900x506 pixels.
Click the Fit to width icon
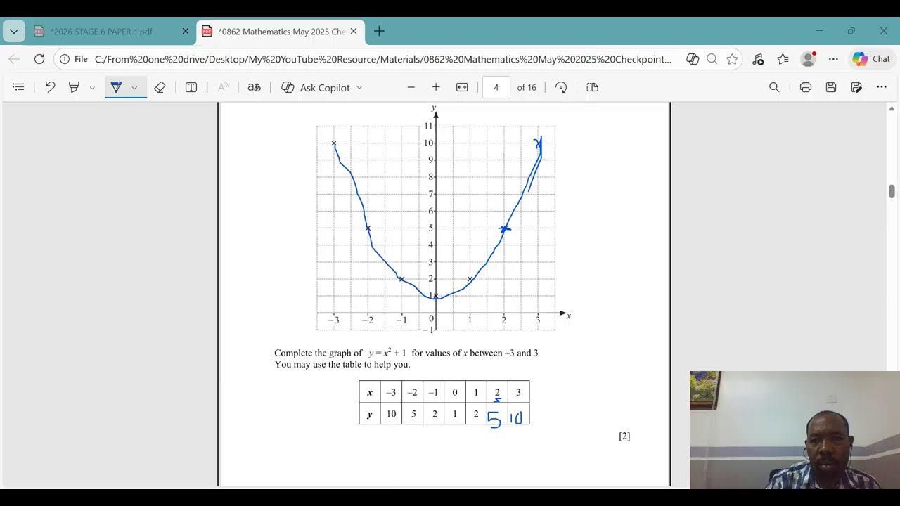(x=462, y=87)
